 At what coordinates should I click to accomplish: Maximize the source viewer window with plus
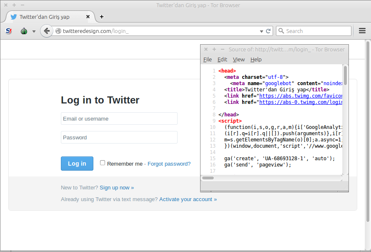[214, 49]
